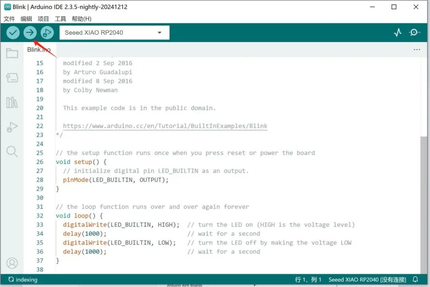Click comment '// the loop function runs over'
Screen dimensions: 430x287
111,207
